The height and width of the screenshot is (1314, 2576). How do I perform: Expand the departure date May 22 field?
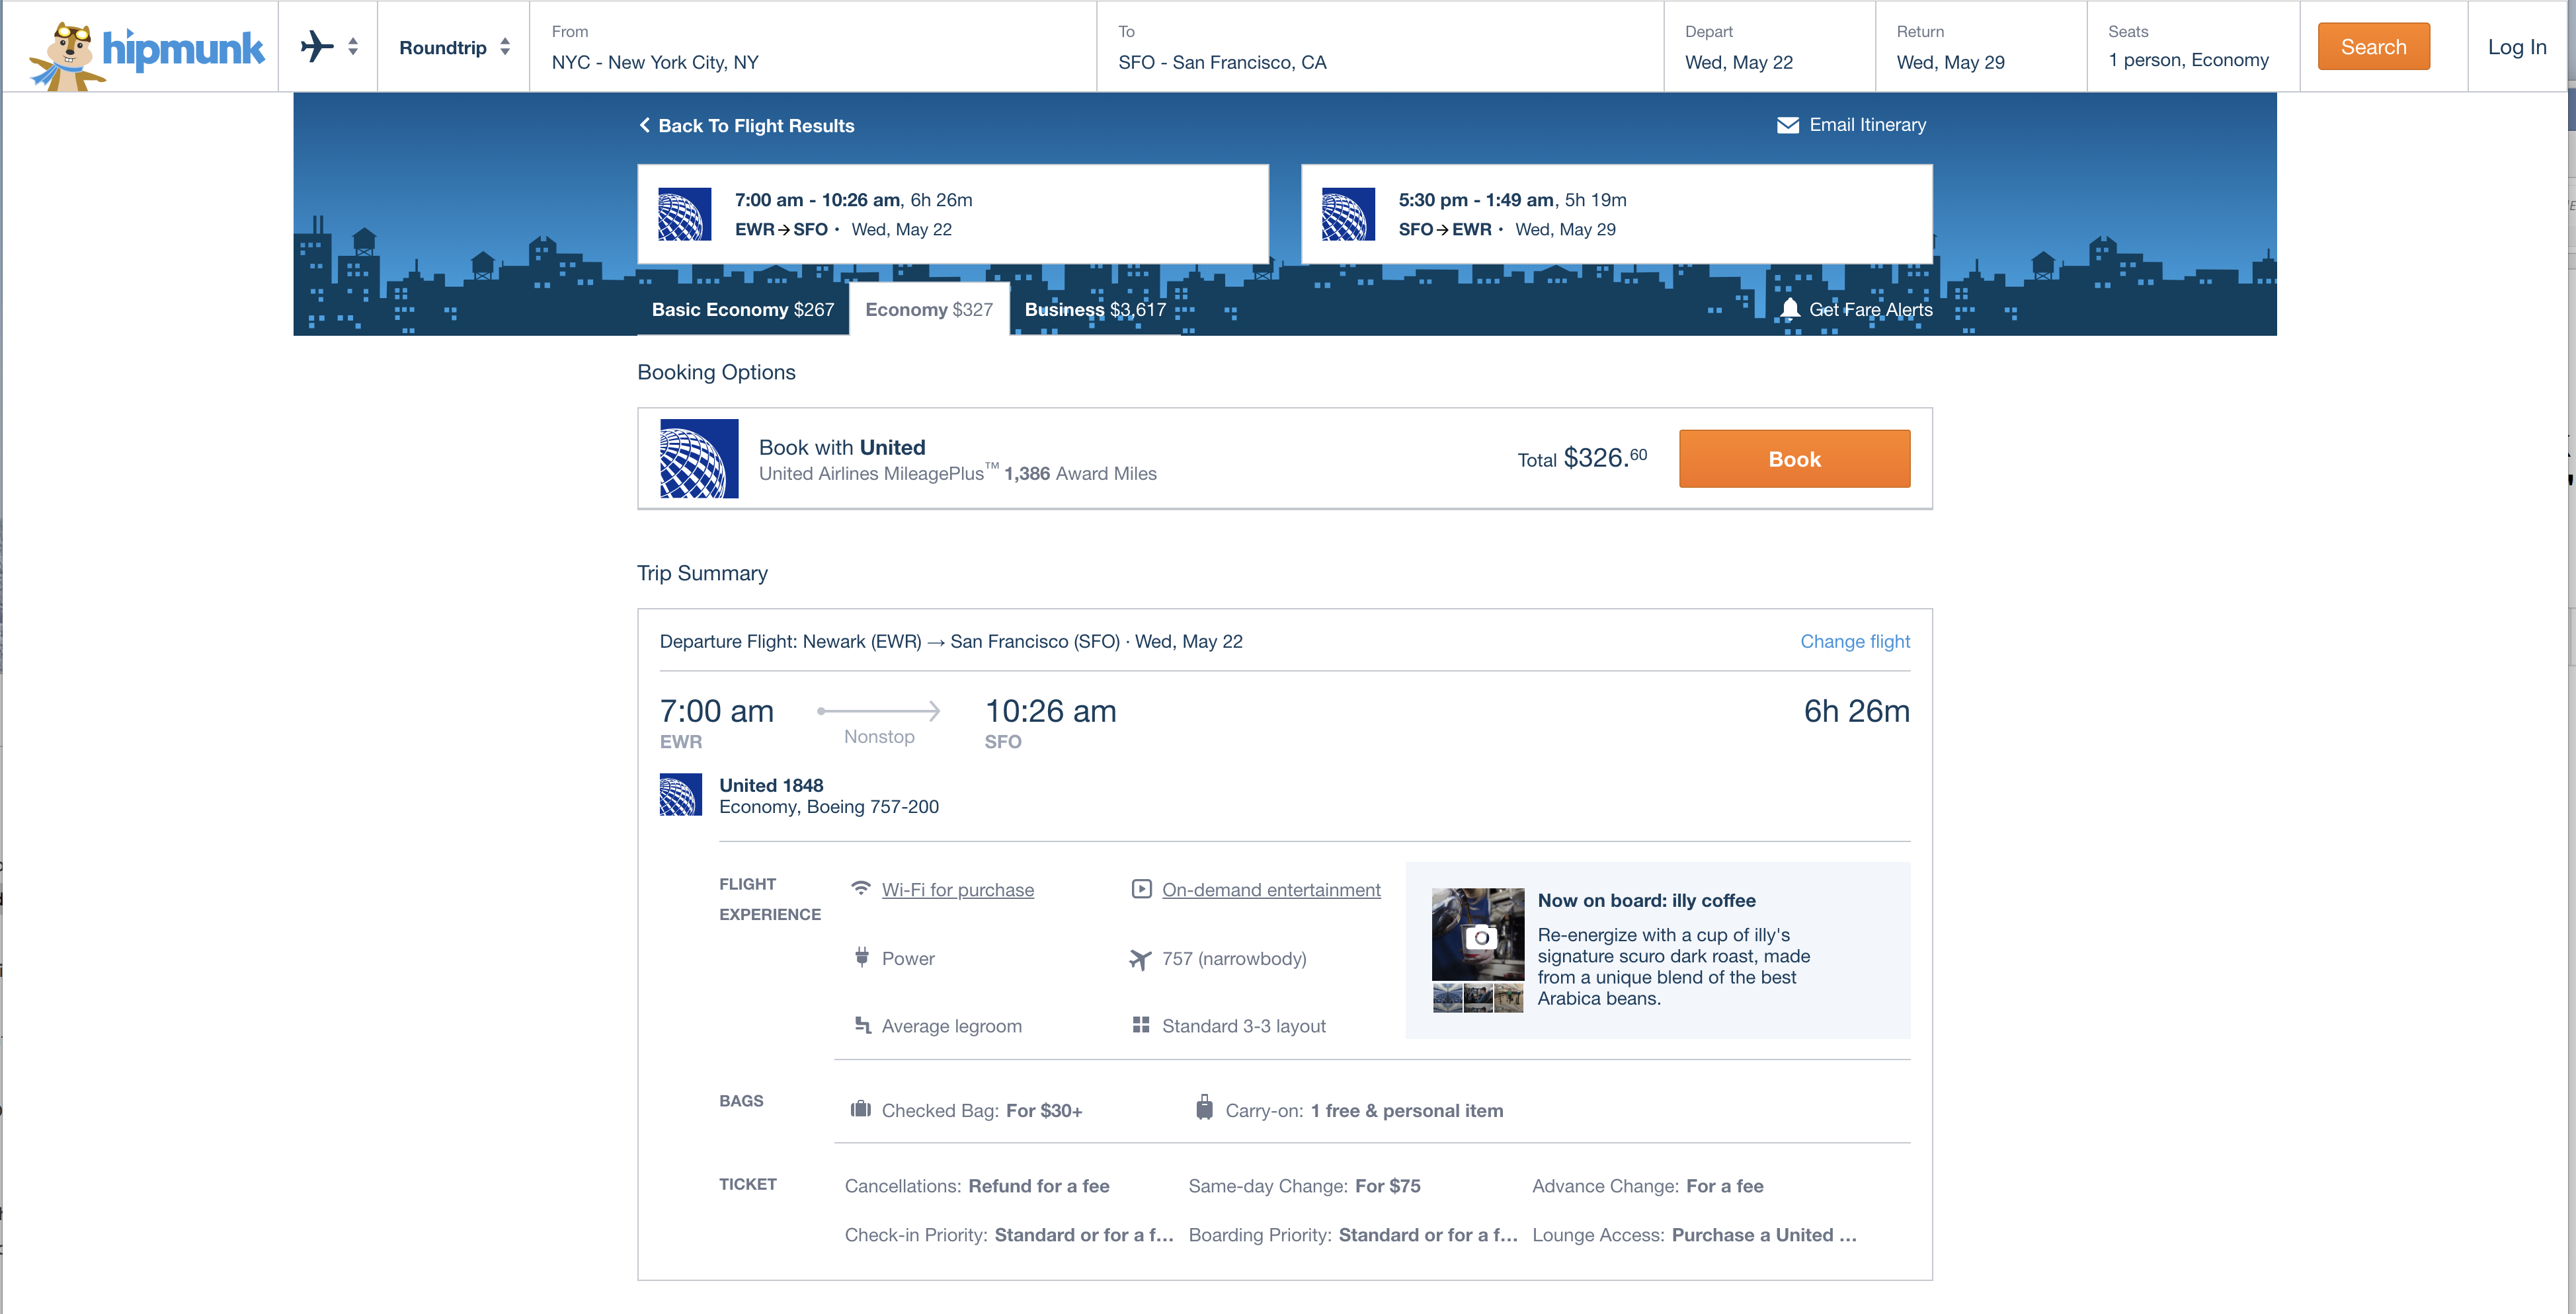coord(1768,45)
